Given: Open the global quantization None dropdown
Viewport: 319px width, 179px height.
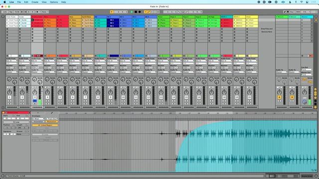Looking at the screenshot, I should click(45, 12).
